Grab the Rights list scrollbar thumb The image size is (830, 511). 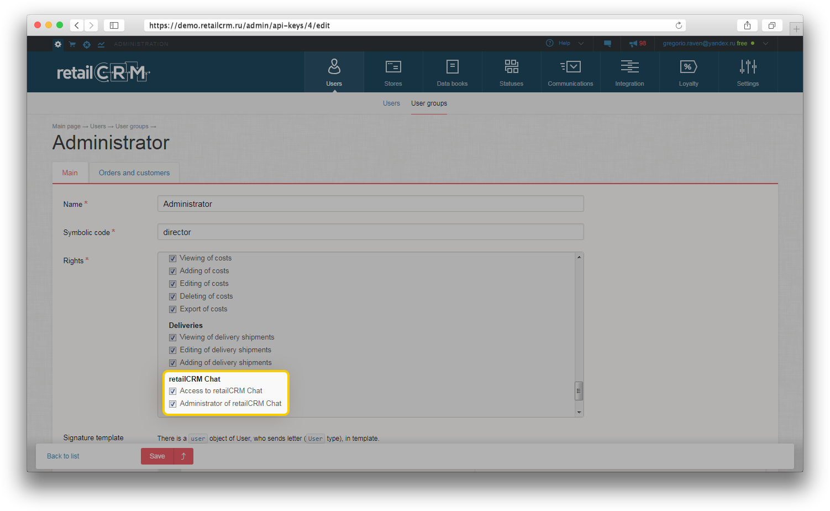(x=579, y=390)
